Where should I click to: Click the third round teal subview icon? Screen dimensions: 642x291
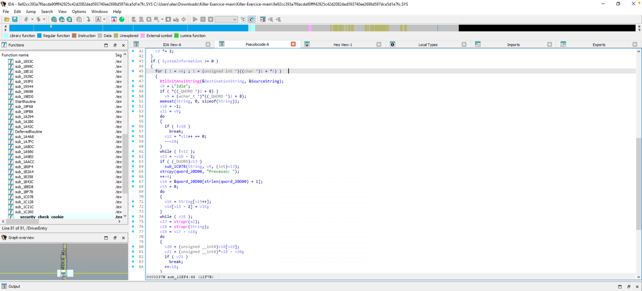click(69, 19)
